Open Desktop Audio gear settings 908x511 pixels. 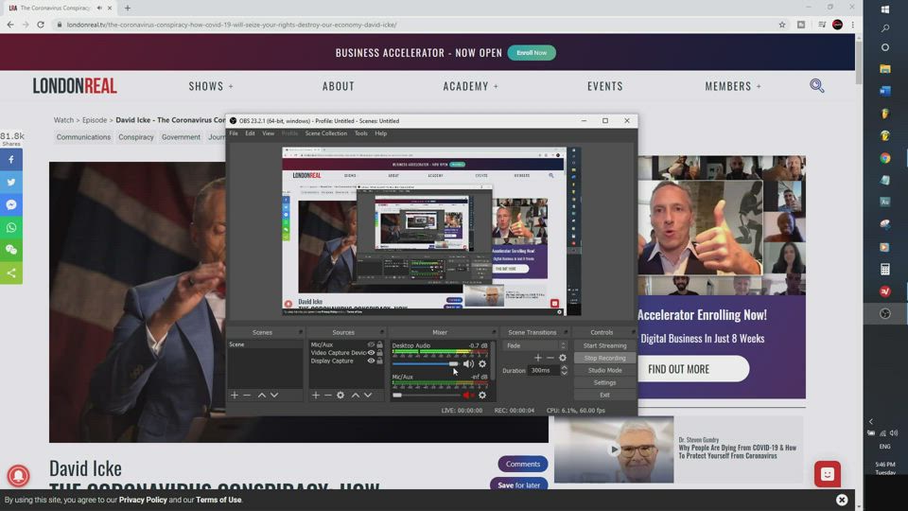(482, 364)
